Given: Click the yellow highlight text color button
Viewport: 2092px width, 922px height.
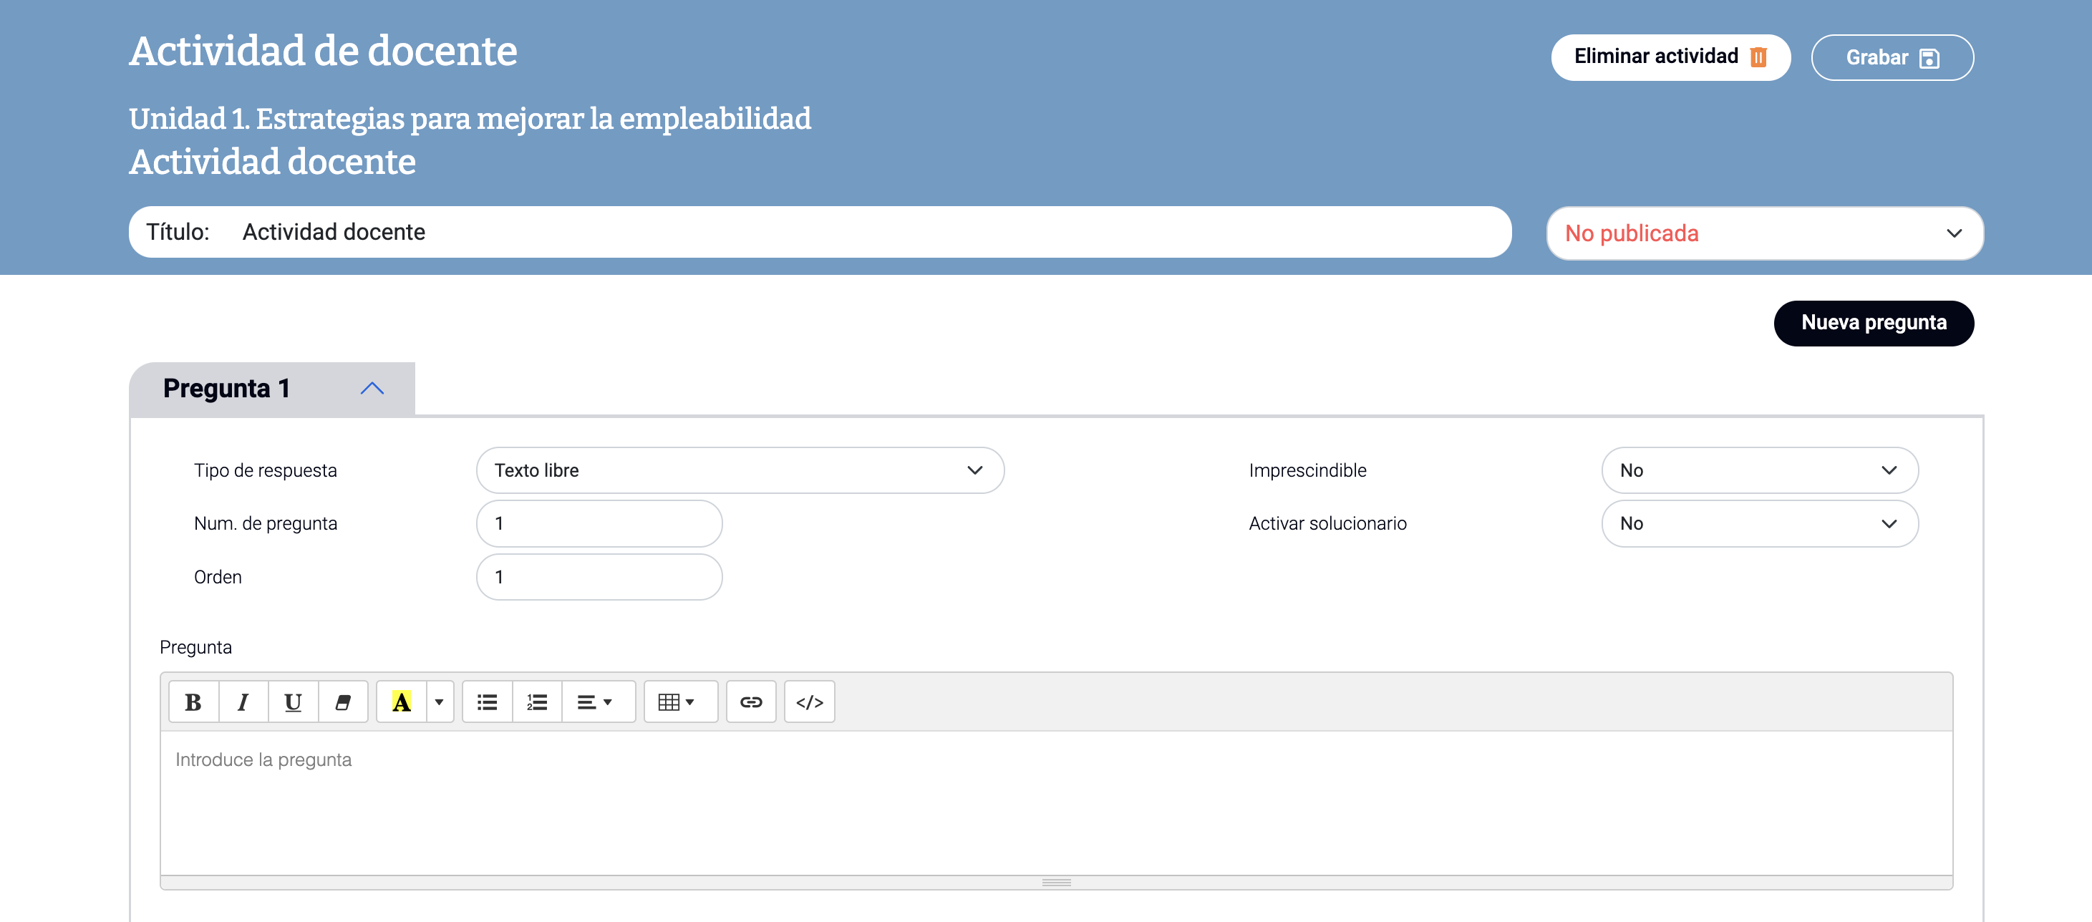Looking at the screenshot, I should coord(401,702).
